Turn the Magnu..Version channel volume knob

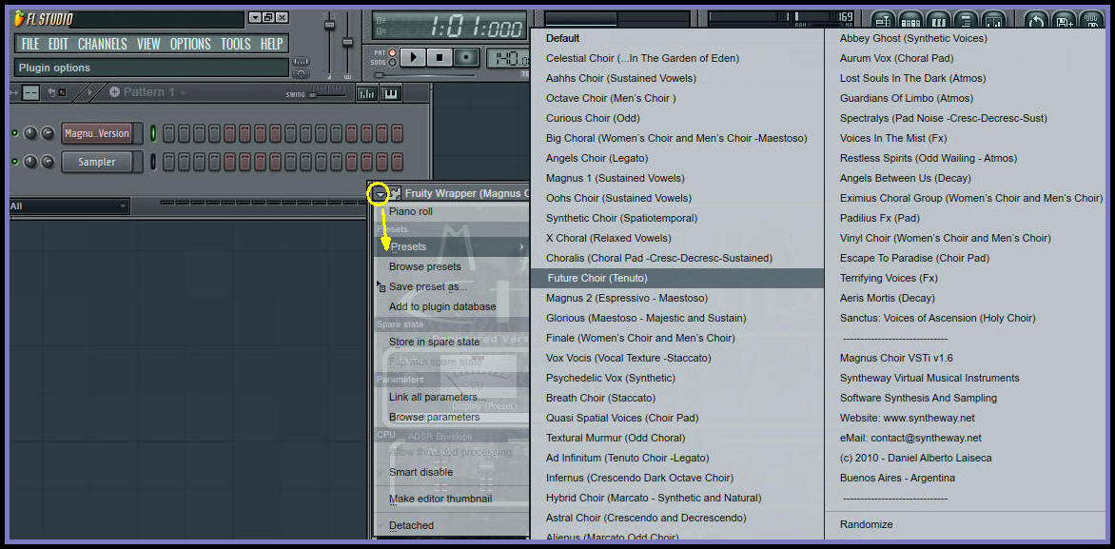(48, 133)
